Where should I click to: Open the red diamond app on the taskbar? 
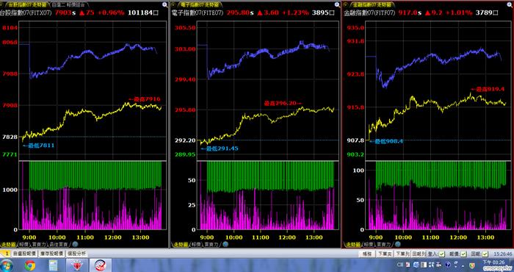[x=77, y=265]
